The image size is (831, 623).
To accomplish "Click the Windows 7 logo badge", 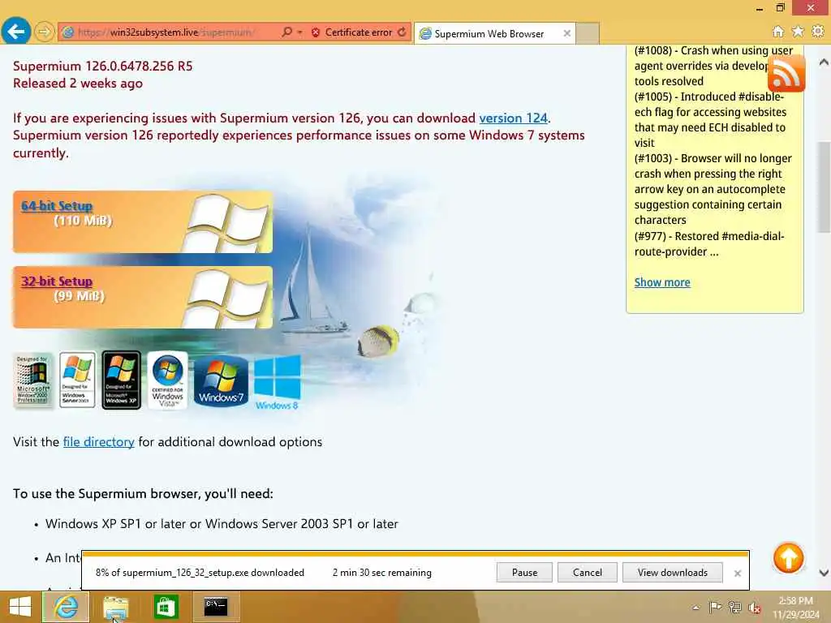I will 221,381.
